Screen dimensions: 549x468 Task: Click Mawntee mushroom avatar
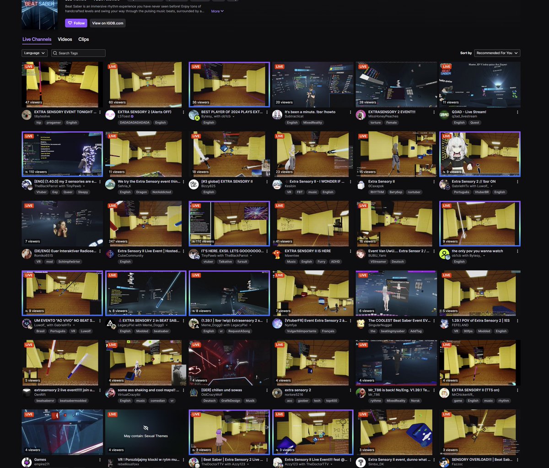pos(277,254)
